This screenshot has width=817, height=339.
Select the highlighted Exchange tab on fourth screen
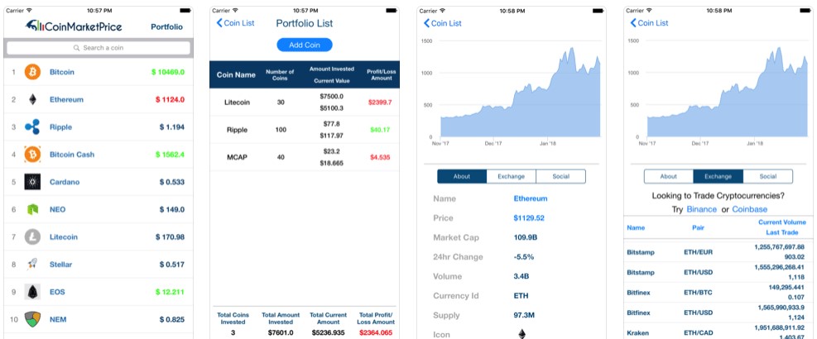718,177
